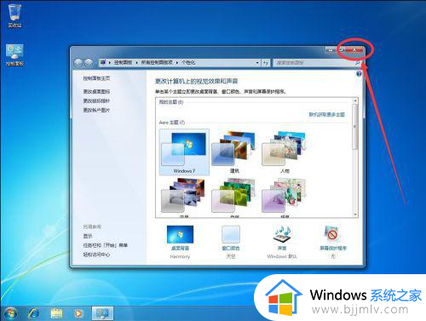Expand breadcrumb arrow before 控制面板

pos(110,63)
